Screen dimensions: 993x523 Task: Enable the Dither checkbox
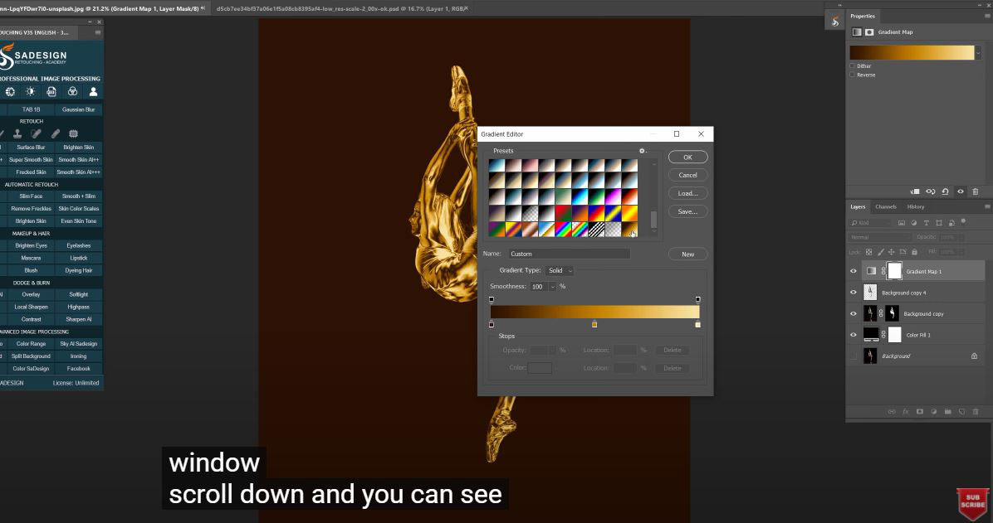point(853,65)
